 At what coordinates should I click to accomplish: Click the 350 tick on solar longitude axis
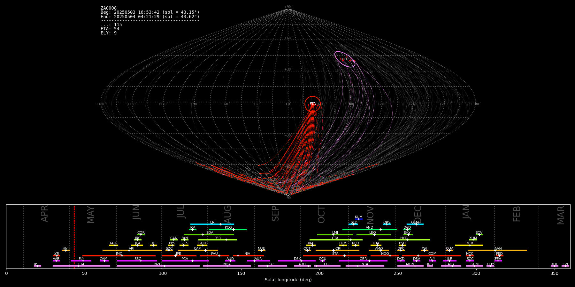click(x=554, y=273)
